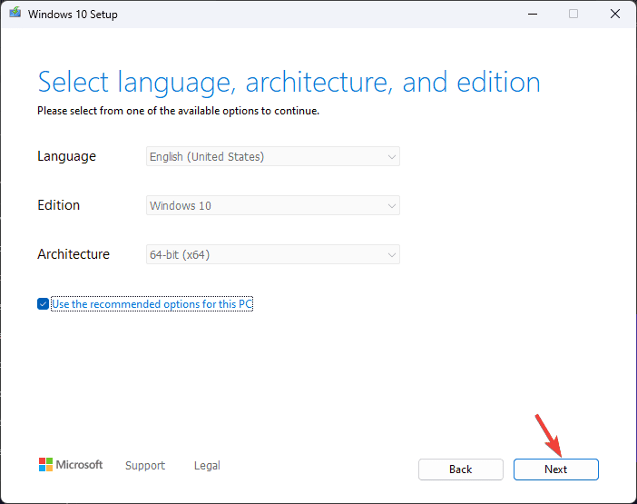Open the Language dropdown showing English (United States)
Image resolution: width=637 pixels, height=504 pixels.
(273, 156)
